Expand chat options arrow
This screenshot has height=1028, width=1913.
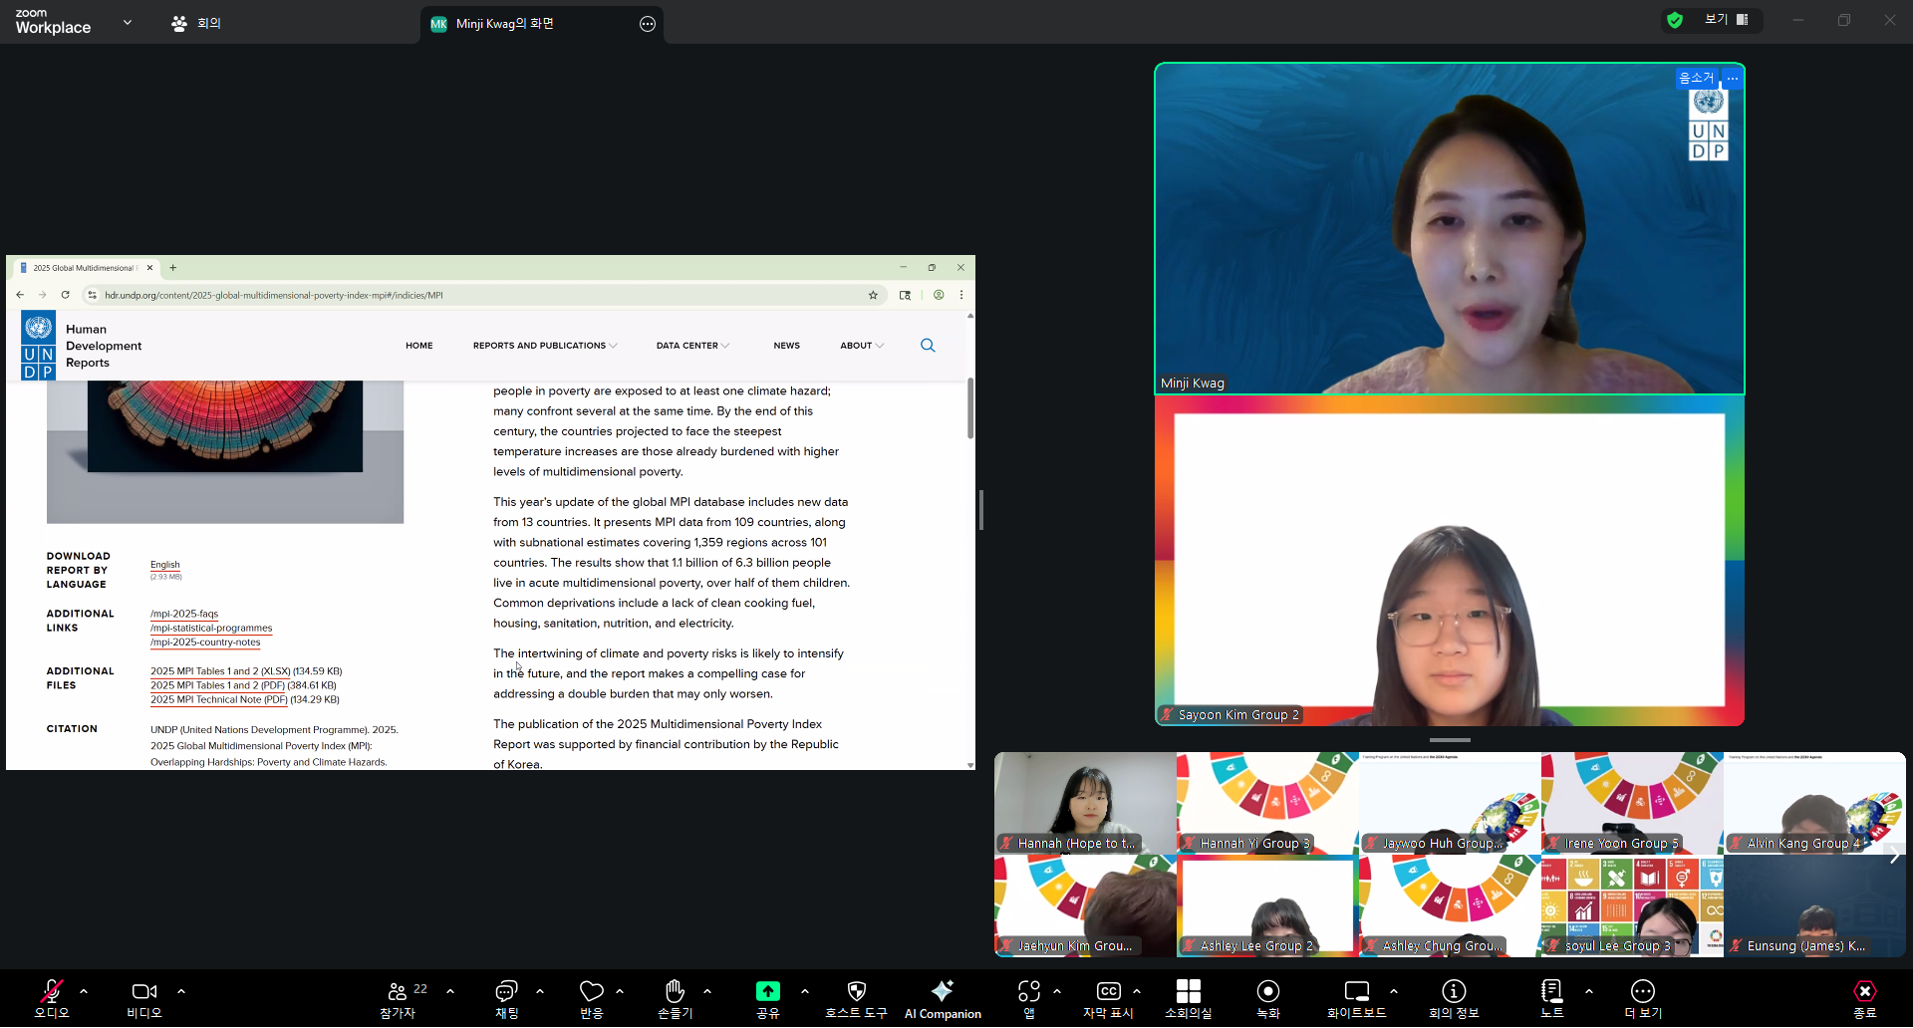point(540,991)
